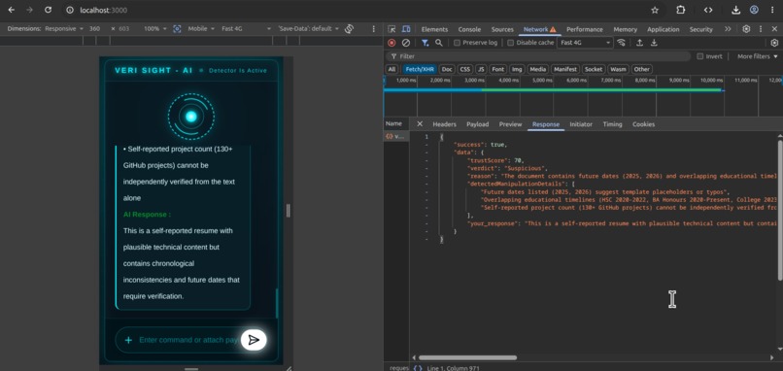Viewport: 783px width, 371px height.
Task: Toggle the Fetch/XHR filter chip
Action: 420,69
